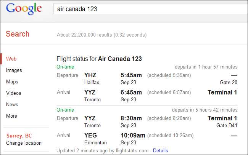Viewport: 248px width, 155px height.
Task: Click the Gate 20 label
Action: click(229, 82)
